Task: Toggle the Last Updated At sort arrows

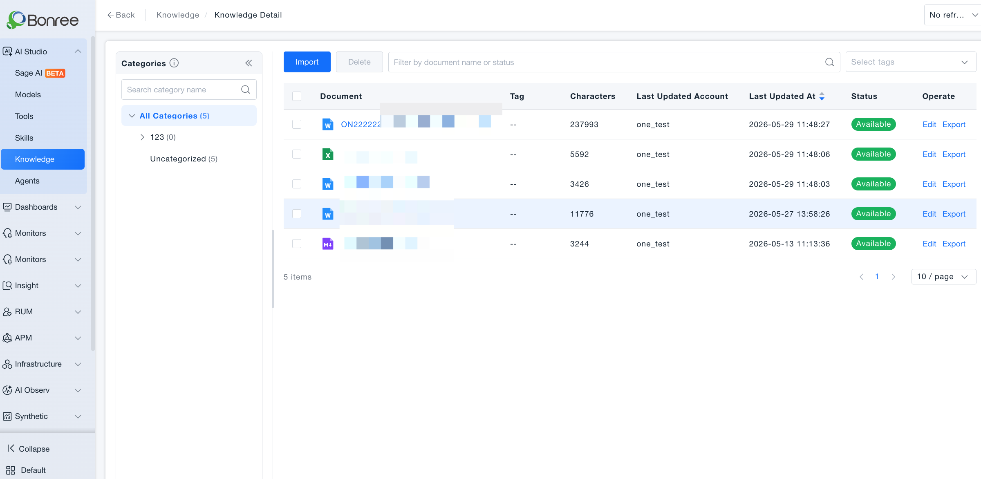Action: tap(822, 96)
